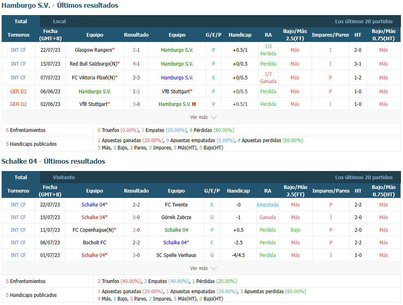The width and height of the screenshot is (403, 305).
Task: Select the Total tab in Schalke 04 table
Action: point(20,177)
